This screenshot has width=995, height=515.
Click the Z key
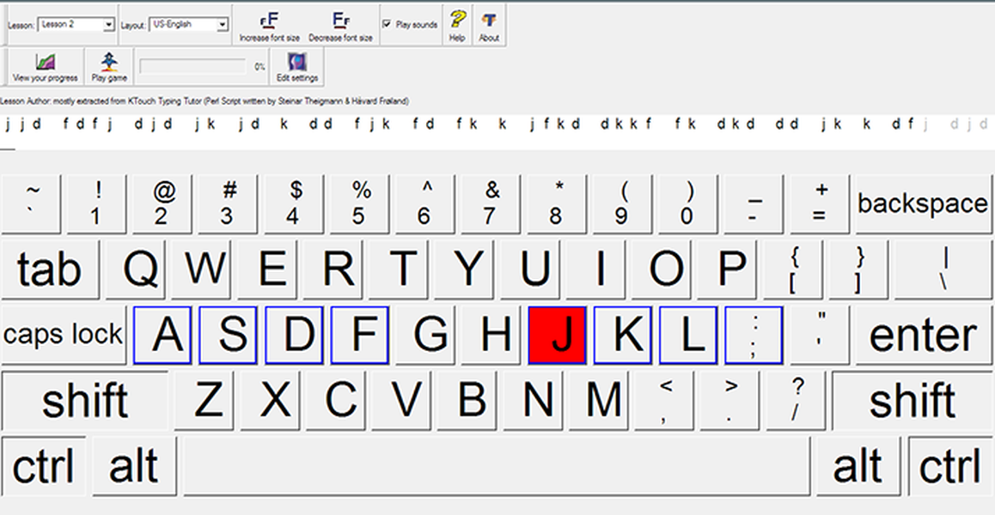[204, 401]
